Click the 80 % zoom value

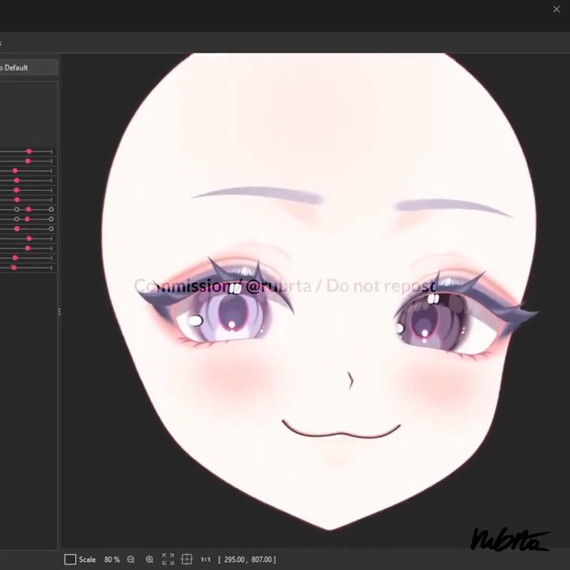(x=112, y=560)
